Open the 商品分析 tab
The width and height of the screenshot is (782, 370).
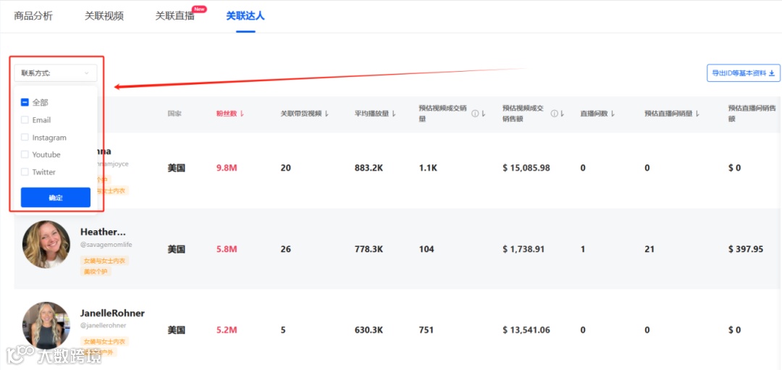click(x=33, y=16)
